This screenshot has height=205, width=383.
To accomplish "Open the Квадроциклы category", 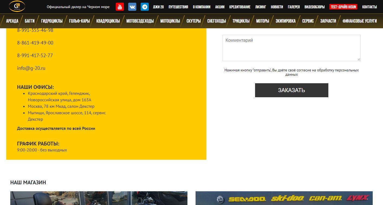I will pos(108,21).
